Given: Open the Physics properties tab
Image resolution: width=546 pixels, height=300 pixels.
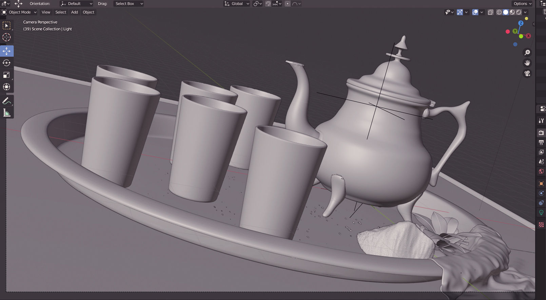Looking at the screenshot, I should point(541,193).
